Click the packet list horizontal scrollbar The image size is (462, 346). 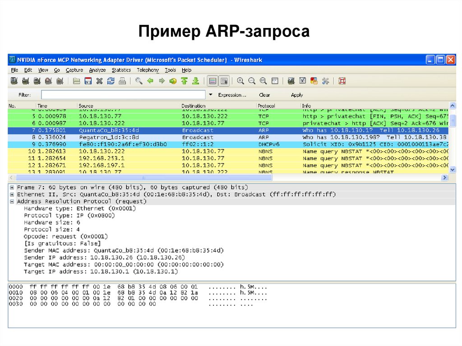pos(226,178)
